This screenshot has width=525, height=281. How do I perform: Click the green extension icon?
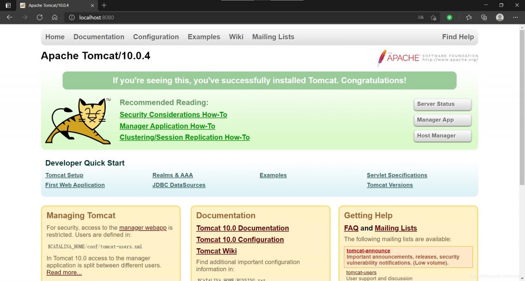click(450, 17)
